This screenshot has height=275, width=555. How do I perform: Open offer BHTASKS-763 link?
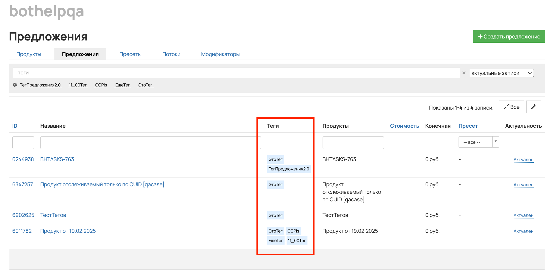(x=57, y=159)
